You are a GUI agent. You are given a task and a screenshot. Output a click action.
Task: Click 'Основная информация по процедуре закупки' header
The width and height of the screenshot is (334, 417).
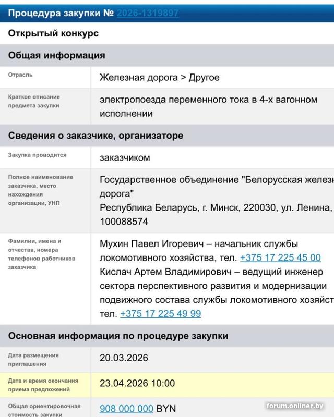point(167,336)
